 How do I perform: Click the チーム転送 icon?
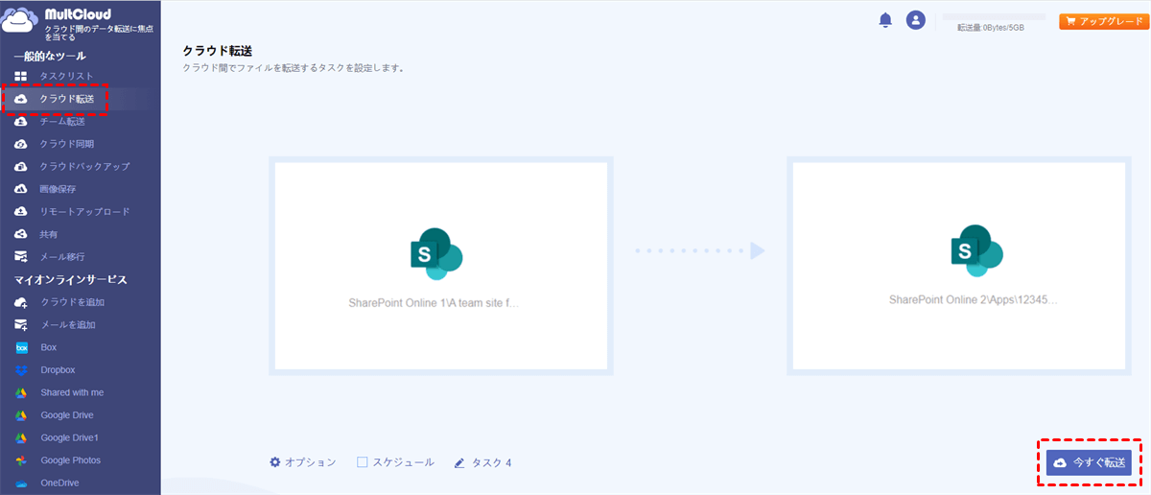21,121
